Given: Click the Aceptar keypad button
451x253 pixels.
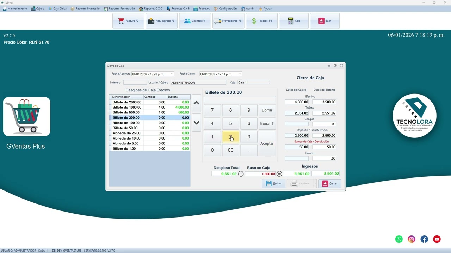Looking at the screenshot, I should coord(267,143).
